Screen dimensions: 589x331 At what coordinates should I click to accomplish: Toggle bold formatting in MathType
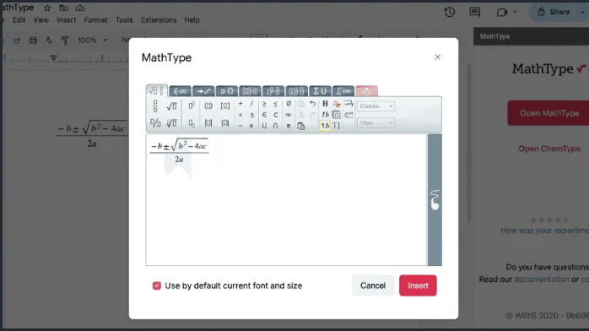coord(325,104)
